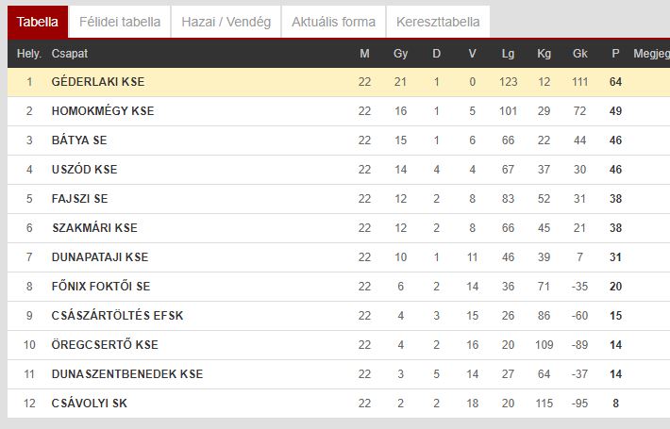Viewport: 670px width, 429px height.
Task: Select the active Tabella tab
Action: point(38,22)
